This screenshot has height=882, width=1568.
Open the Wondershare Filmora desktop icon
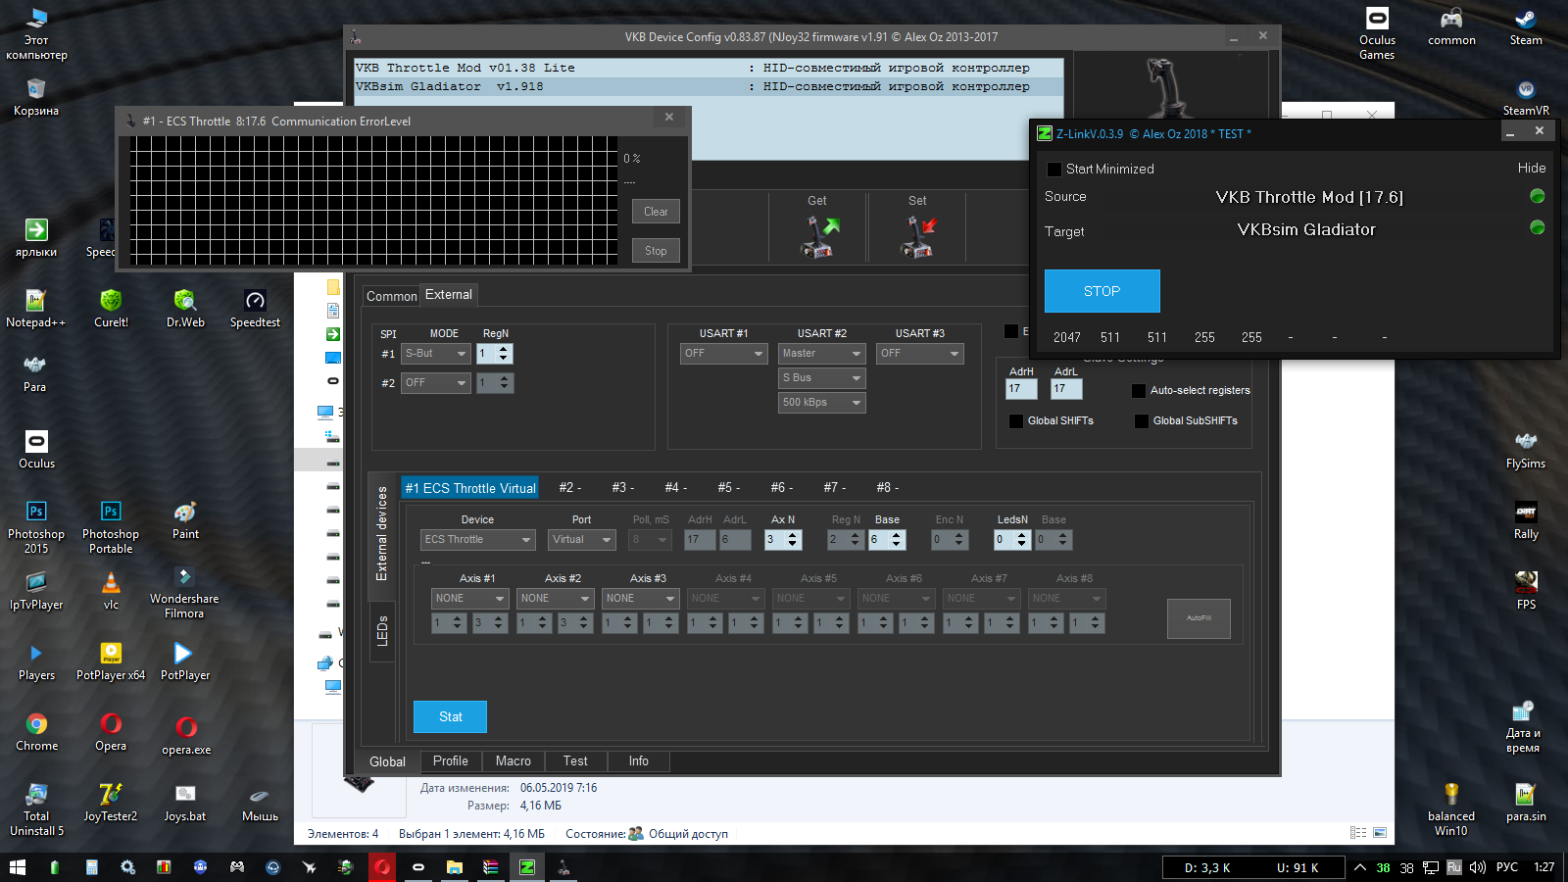tap(184, 592)
